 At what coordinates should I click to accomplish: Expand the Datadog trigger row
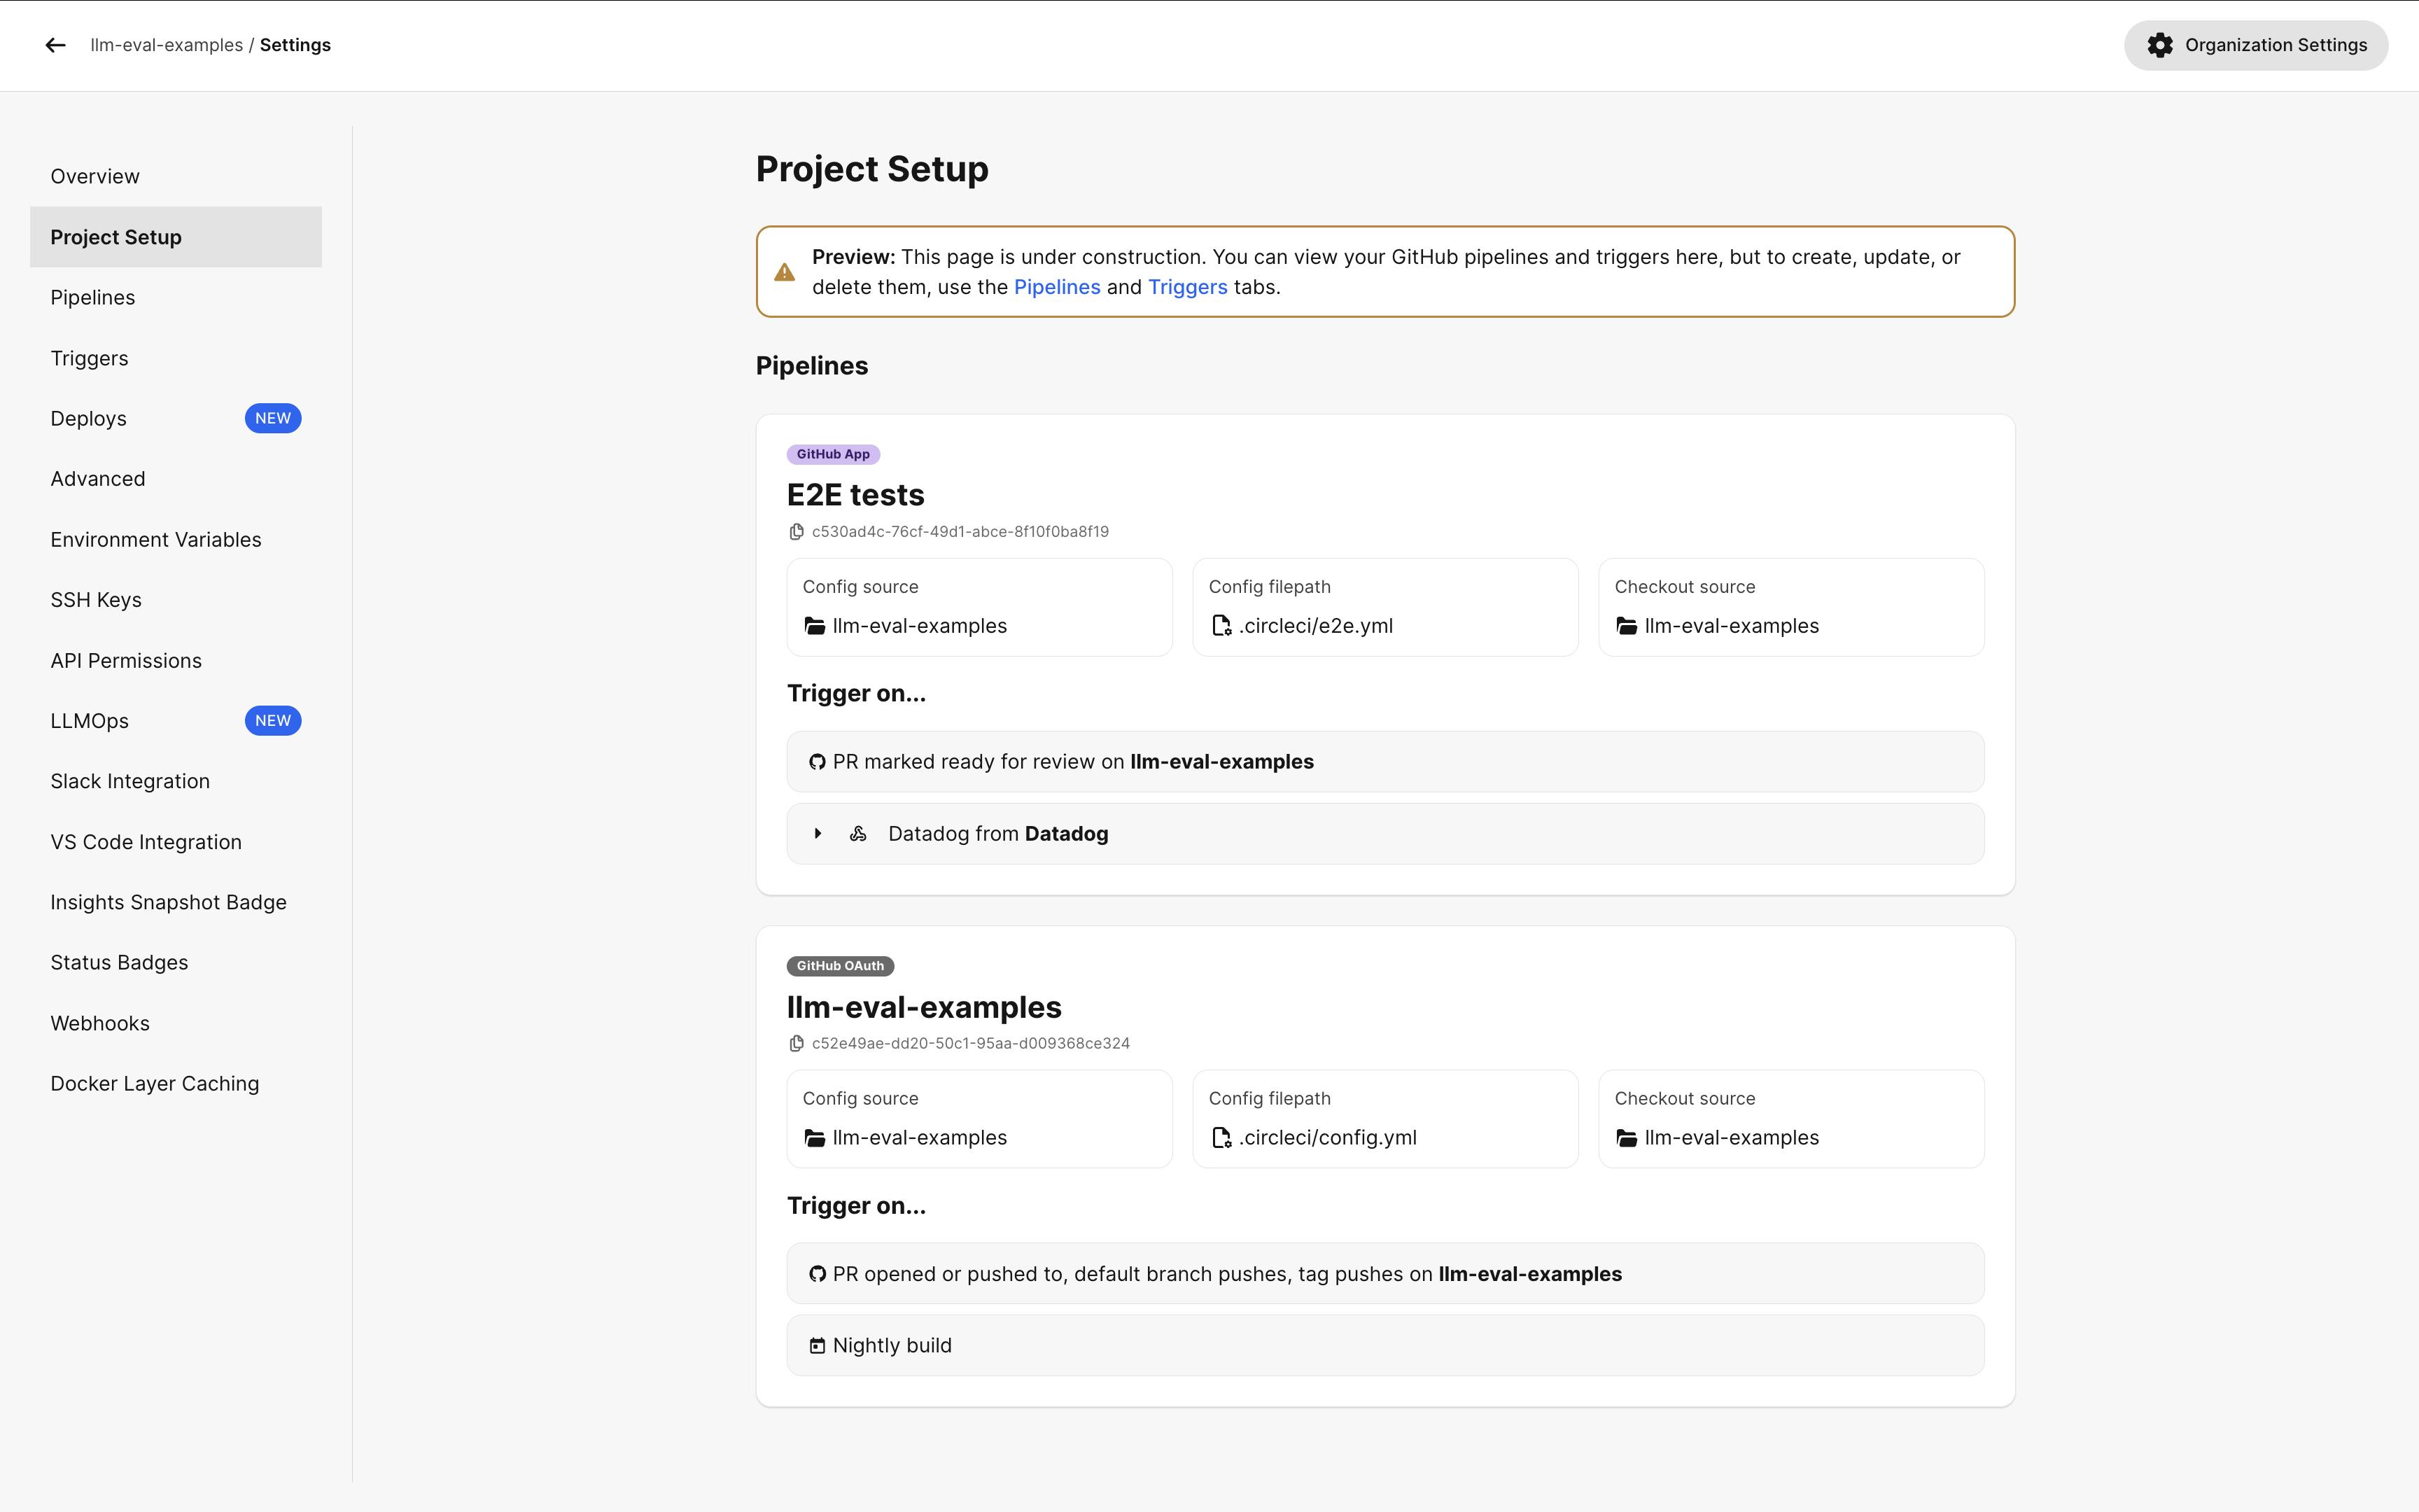click(818, 834)
